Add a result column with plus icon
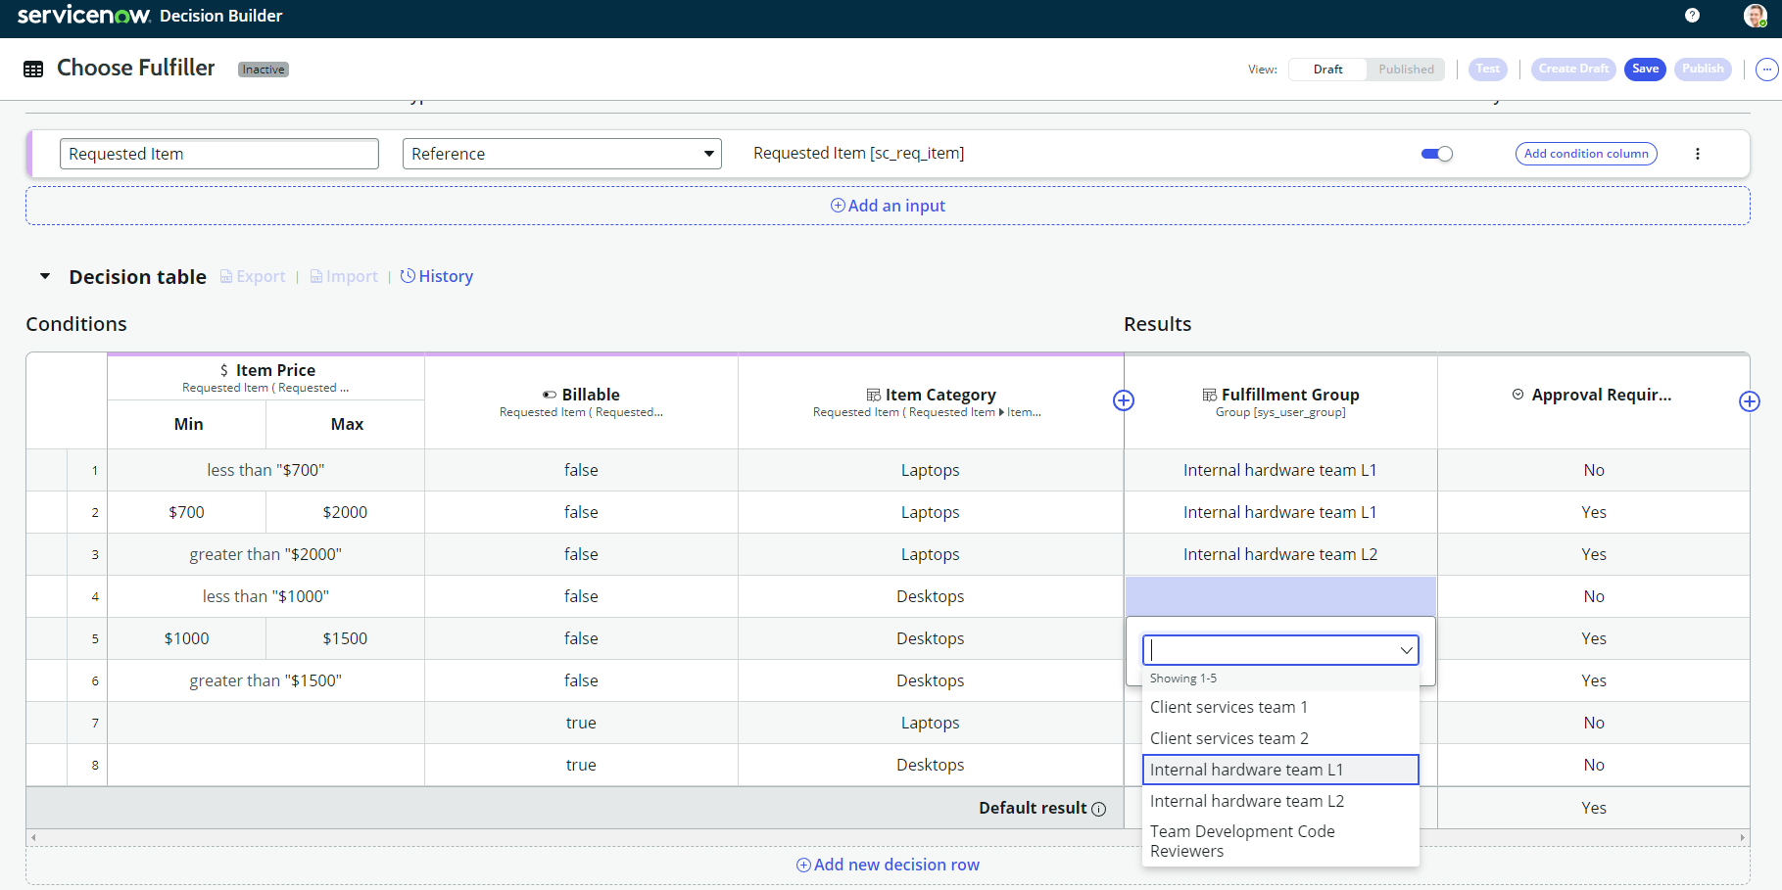Viewport: 1782px width, 890px height. [1749, 401]
